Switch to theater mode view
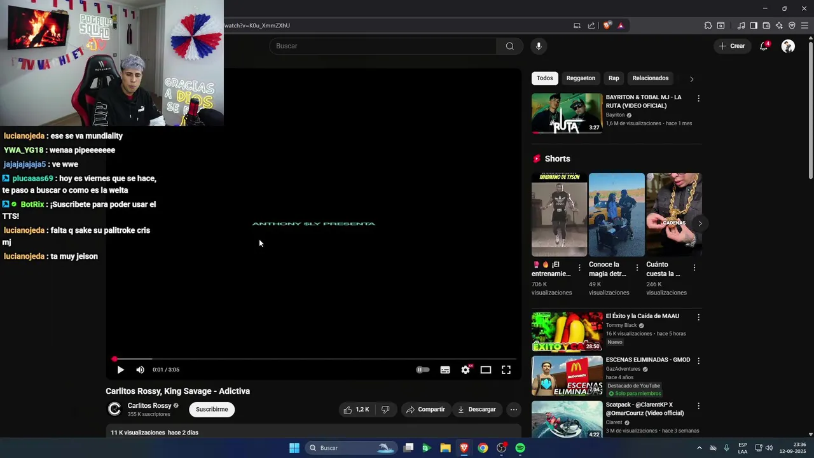This screenshot has width=814, height=458. click(x=486, y=370)
